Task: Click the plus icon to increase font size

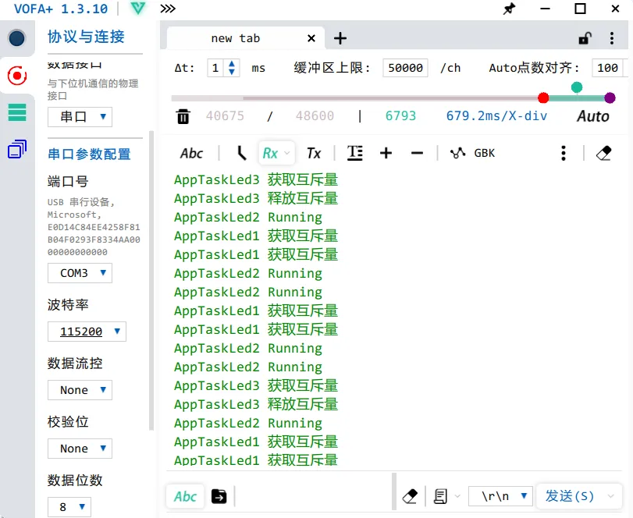Action: click(x=386, y=153)
